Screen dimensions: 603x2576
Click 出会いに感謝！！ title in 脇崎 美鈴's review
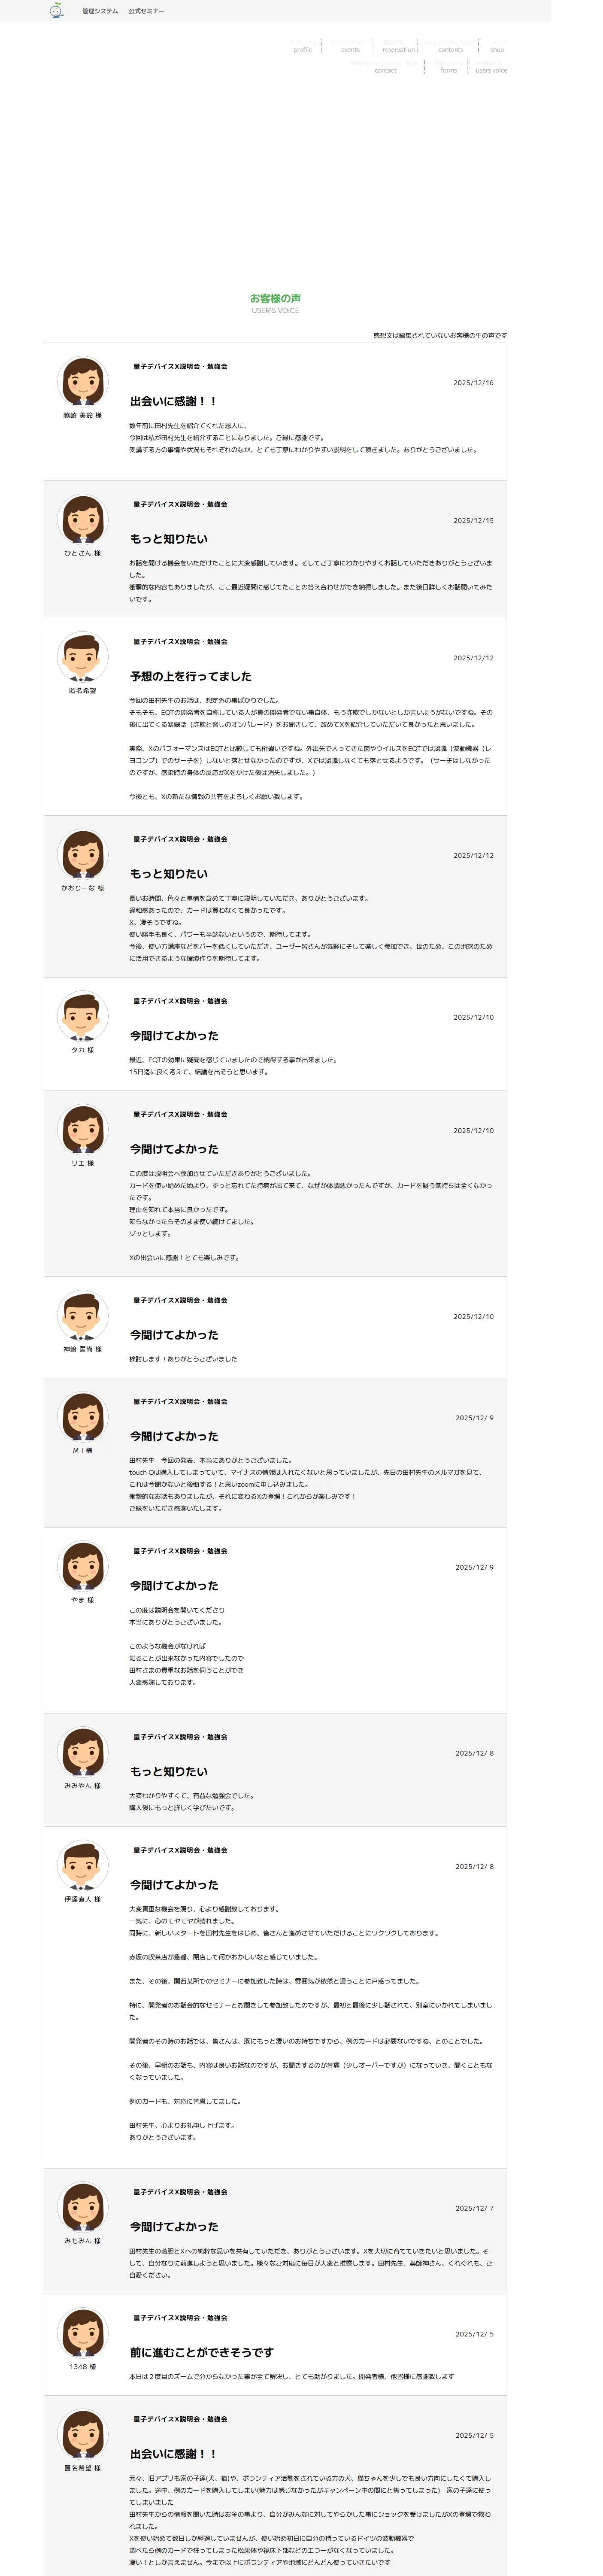point(173,401)
